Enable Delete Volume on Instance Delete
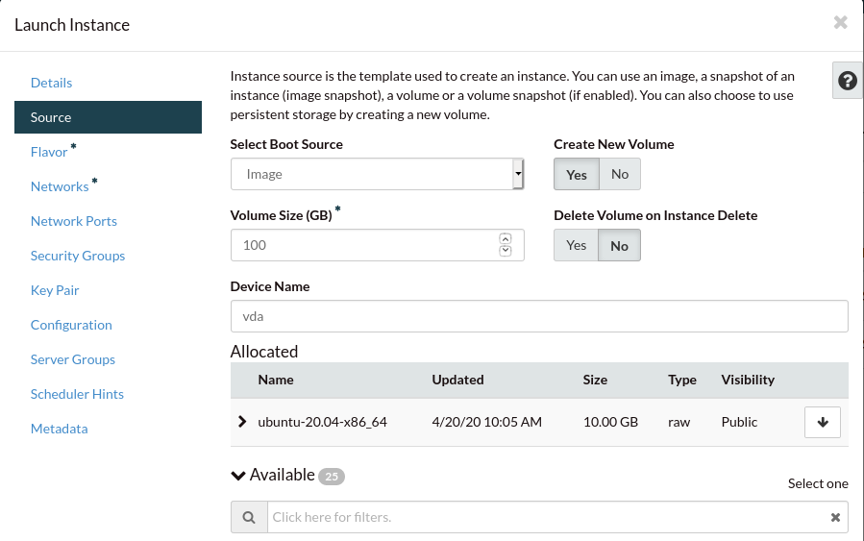 click(577, 245)
